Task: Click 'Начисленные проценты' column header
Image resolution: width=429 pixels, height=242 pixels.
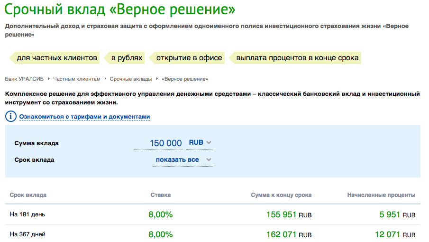Action: [382, 195]
